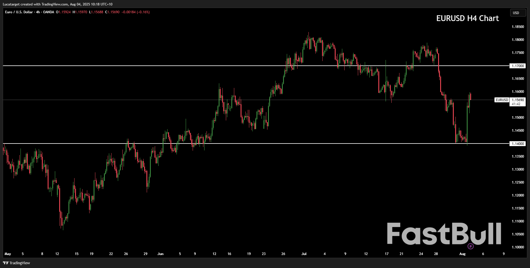
Task: Click the closing value C1.15690 in header
Action: [112, 12]
